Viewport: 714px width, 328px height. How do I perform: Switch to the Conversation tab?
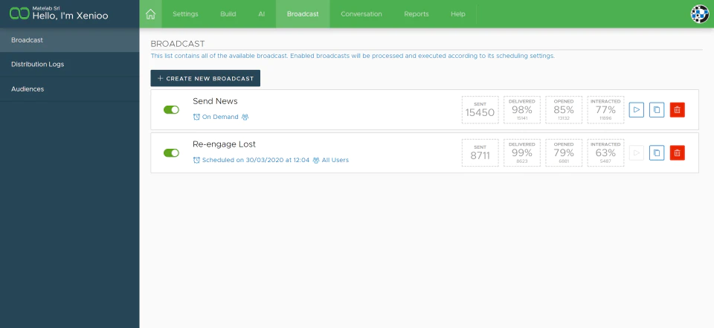click(x=361, y=14)
